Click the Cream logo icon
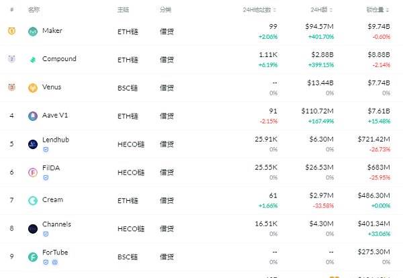This screenshot has width=403, height=278. [x=33, y=200]
